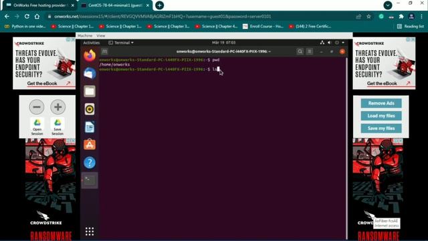The width and height of the screenshot is (428, 241).
Task: Open the Science Chapter 4 bookmark
Action: pos(216,26)
